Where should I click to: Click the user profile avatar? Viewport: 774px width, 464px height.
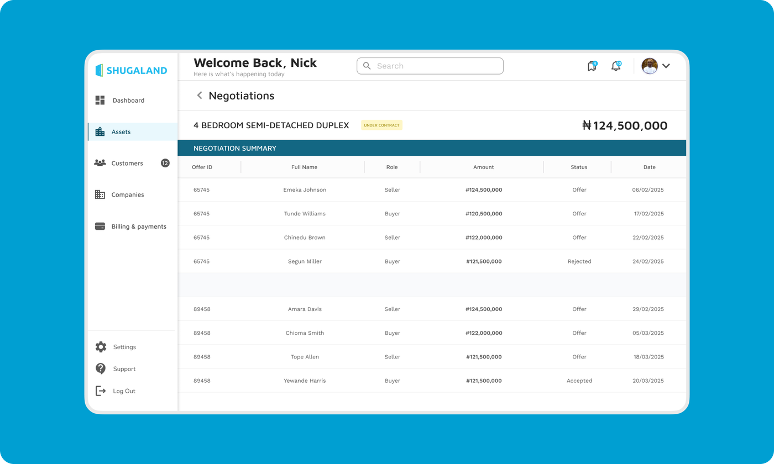(650, 66)
